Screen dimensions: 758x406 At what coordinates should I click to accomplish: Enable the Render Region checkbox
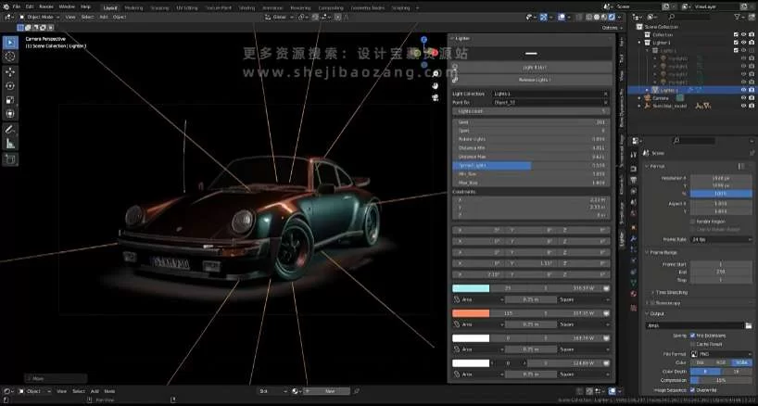(692, 222)
